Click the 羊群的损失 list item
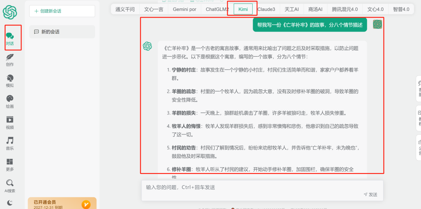The image size is (421, 209). pos(256,113)
